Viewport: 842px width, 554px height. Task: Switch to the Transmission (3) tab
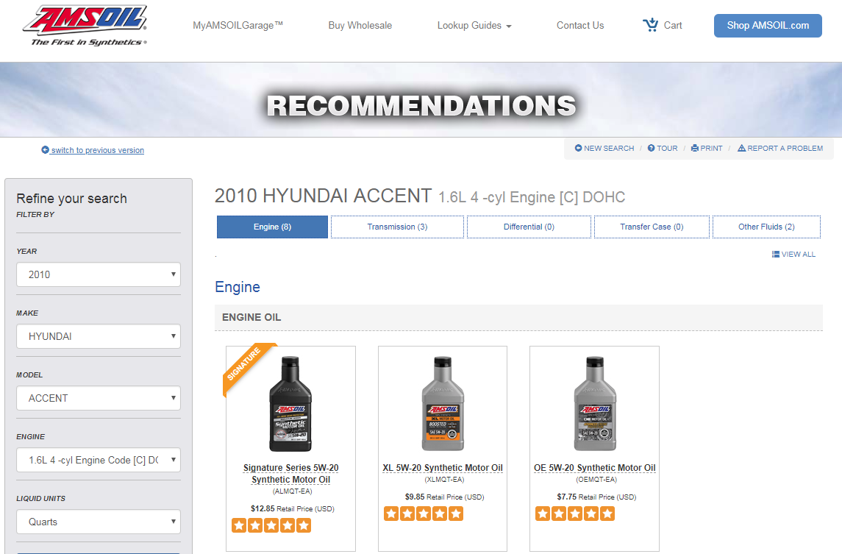pyautogui.click(x=397, y=227)
